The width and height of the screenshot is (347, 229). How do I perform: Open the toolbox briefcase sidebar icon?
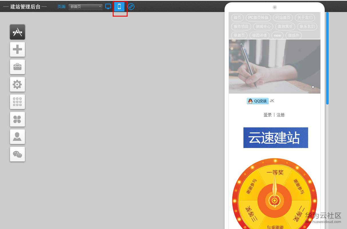tap(17, 67)
